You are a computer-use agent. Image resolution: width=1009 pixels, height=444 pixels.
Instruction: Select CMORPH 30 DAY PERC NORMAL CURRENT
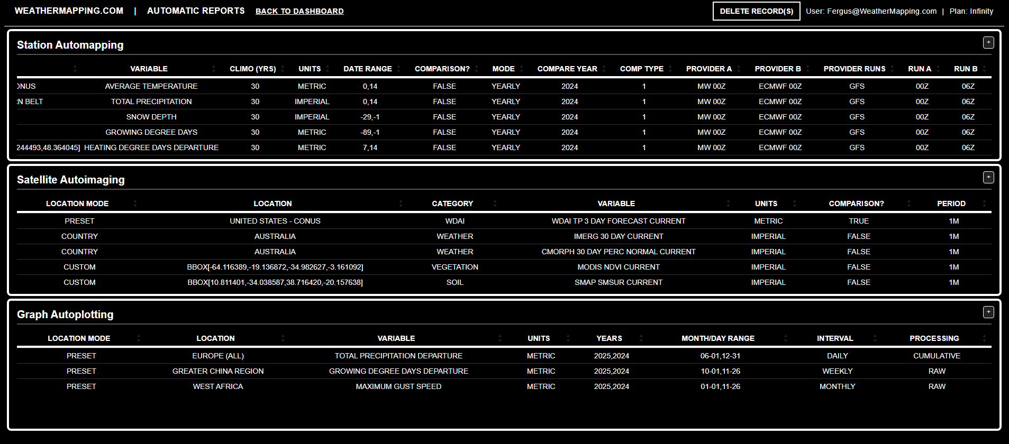[x=619, y=252]
